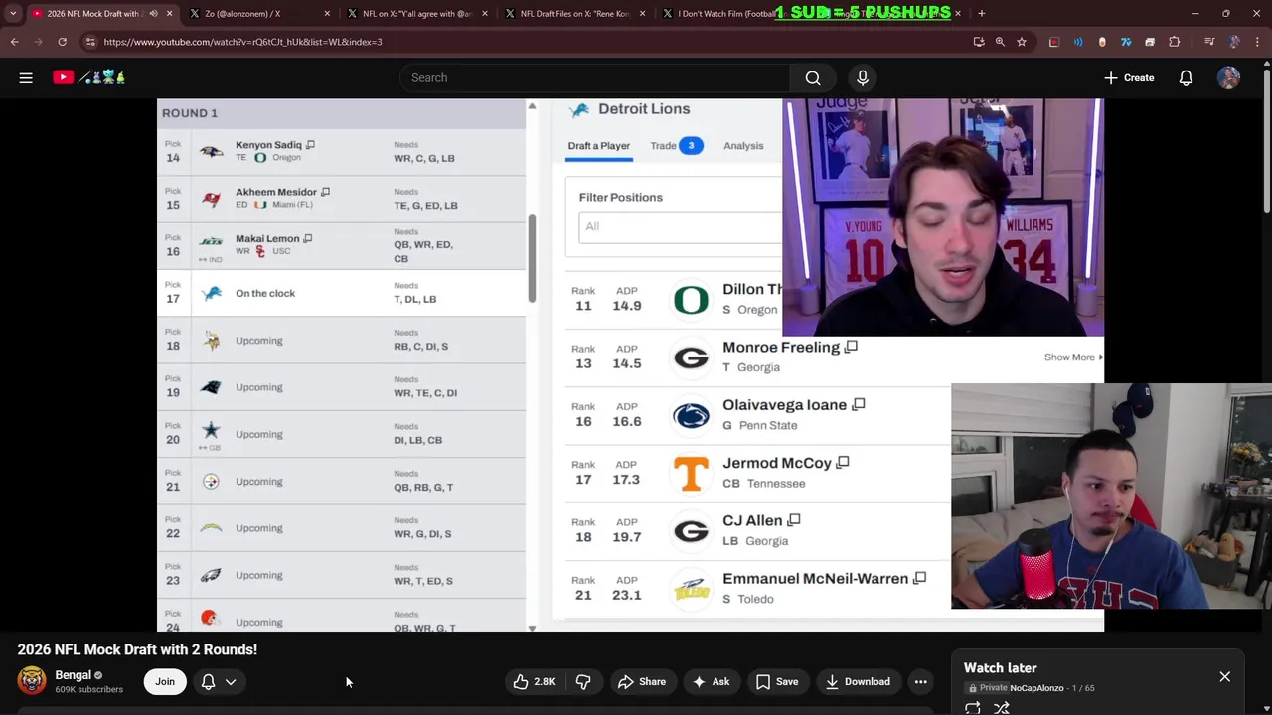Save video to a playlist
This screenshot has width=1272, height=715.
(776, 681)
